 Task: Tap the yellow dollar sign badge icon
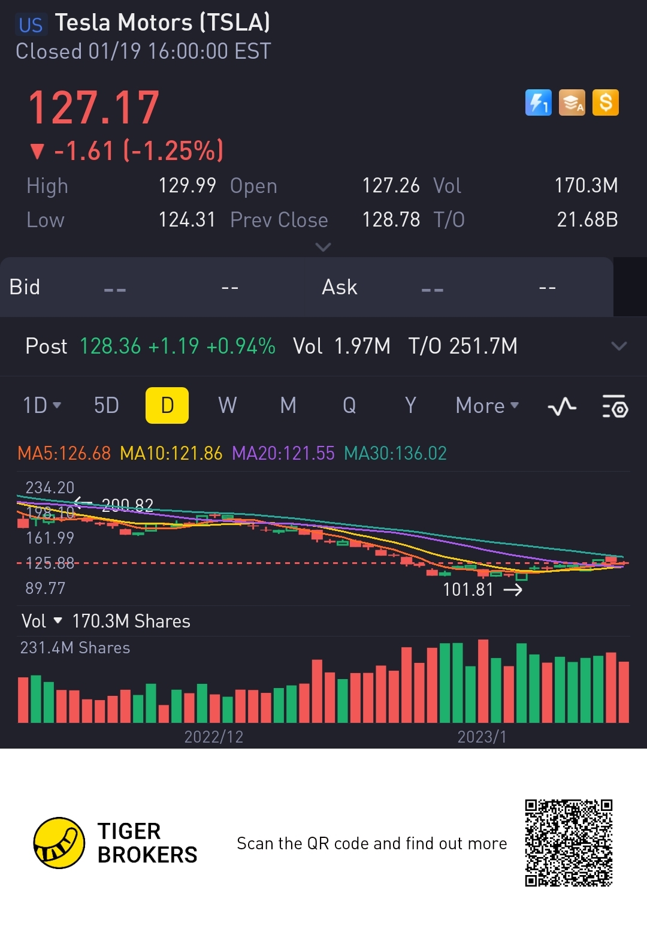[606, 102]
